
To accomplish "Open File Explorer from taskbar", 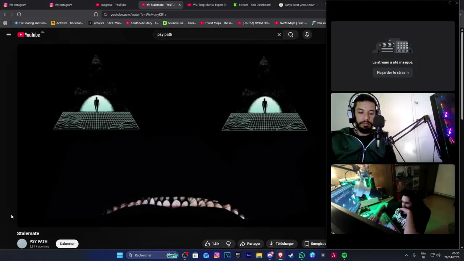I will [259, 255].
